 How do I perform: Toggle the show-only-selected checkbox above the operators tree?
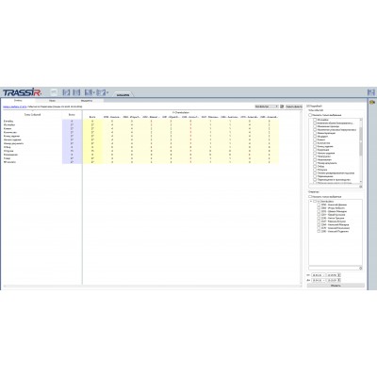(310, 196)
